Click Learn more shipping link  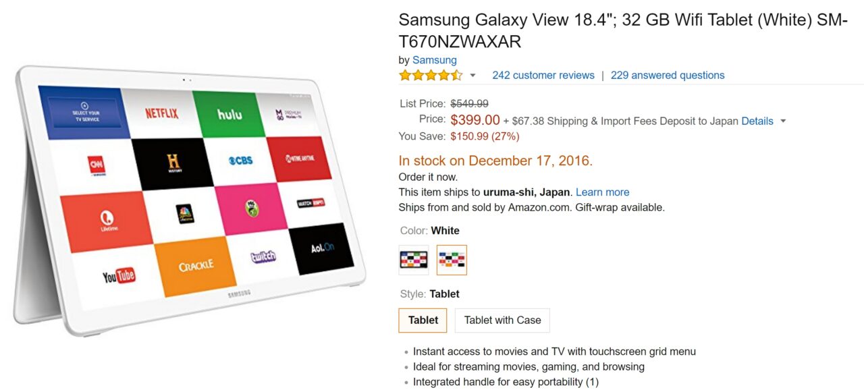602,192
